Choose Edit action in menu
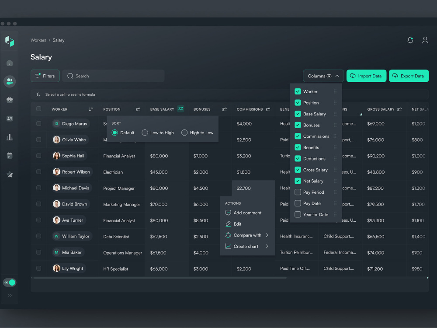This screenshot has height=328, width=437. tap(233, 224)
